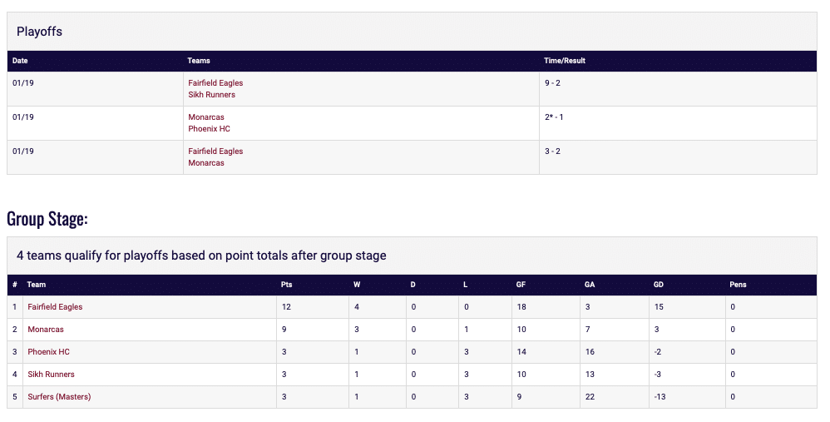Screen dimensions: 830x422
Task: Click the GF column header in standings
Action: [521, 285]
